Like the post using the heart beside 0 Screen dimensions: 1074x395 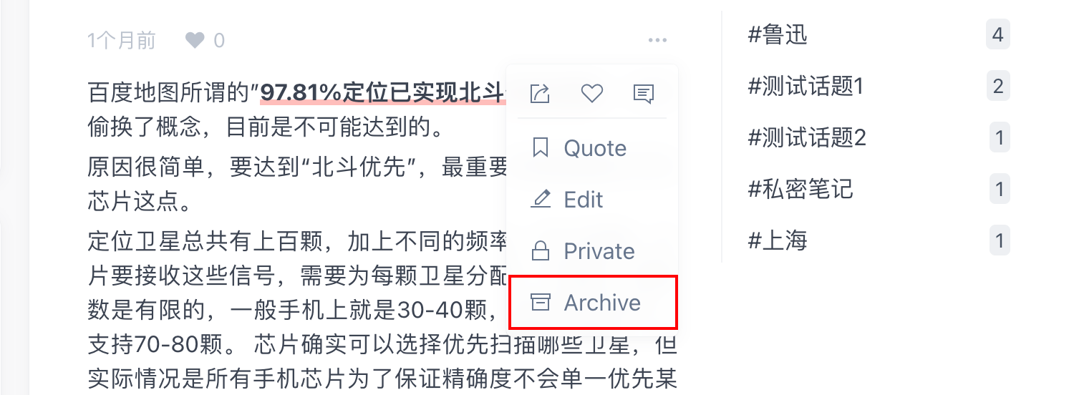[x=195, y=41]
